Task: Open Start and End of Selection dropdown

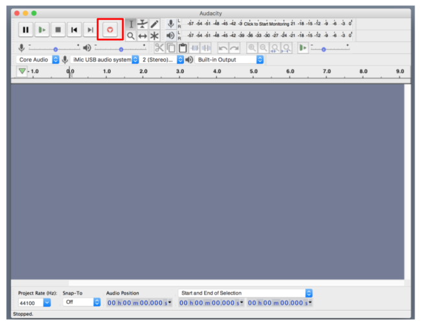Action: coord(245,293)
